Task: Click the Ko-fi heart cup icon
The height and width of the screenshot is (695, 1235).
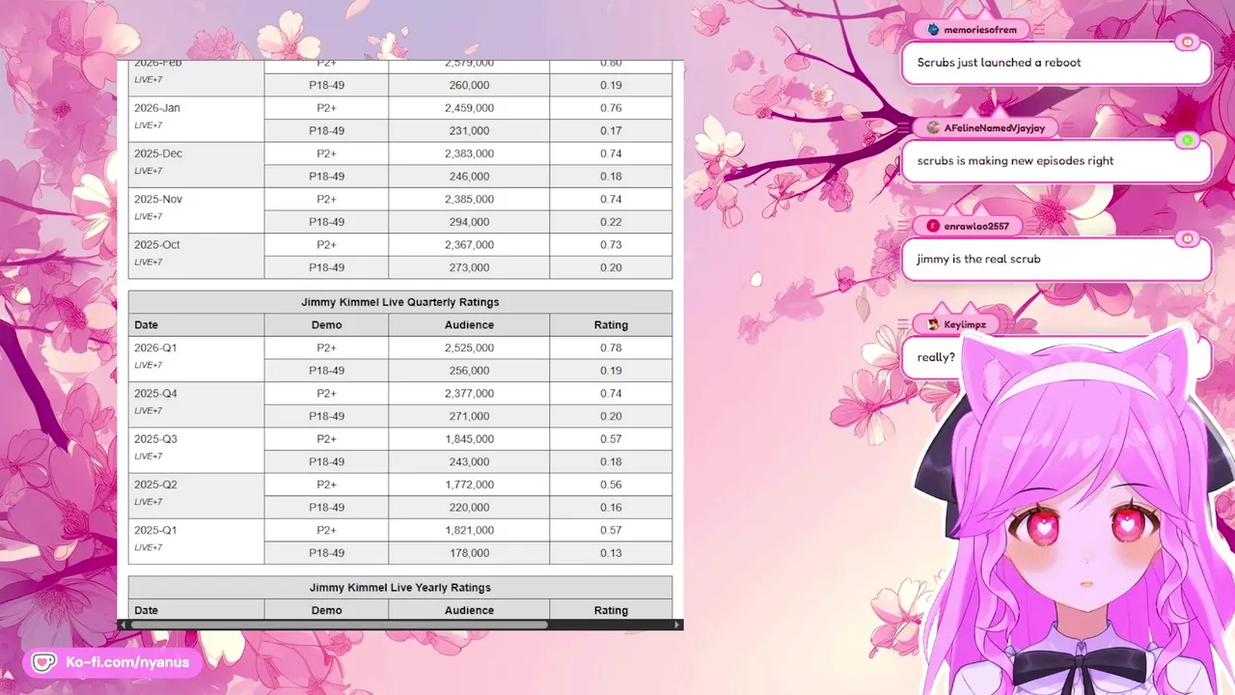Action: [44, 662]
